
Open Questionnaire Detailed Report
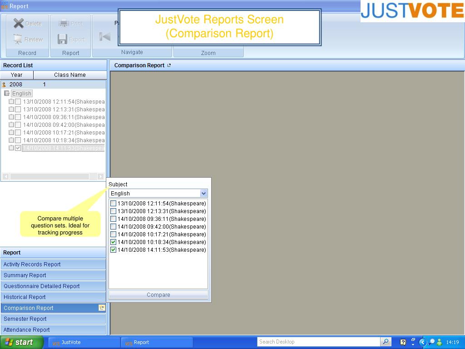54,286
